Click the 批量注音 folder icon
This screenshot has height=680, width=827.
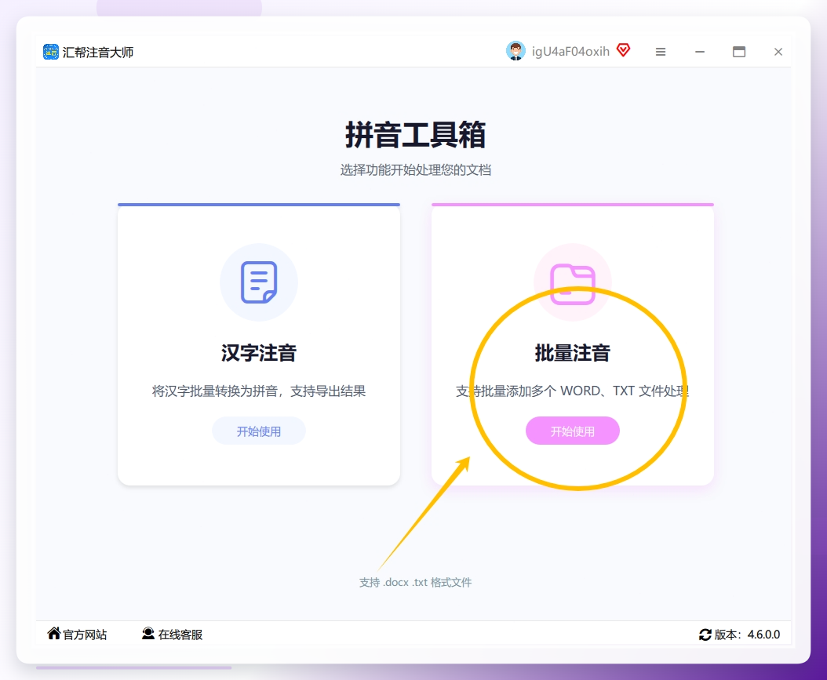click(573, 283)
